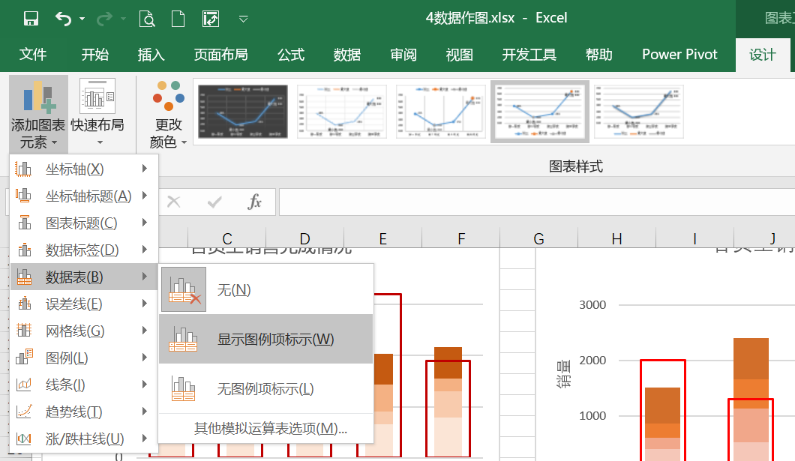Open the 趋势线(T) submenu

pyautogui.click(x=84, y=412)
